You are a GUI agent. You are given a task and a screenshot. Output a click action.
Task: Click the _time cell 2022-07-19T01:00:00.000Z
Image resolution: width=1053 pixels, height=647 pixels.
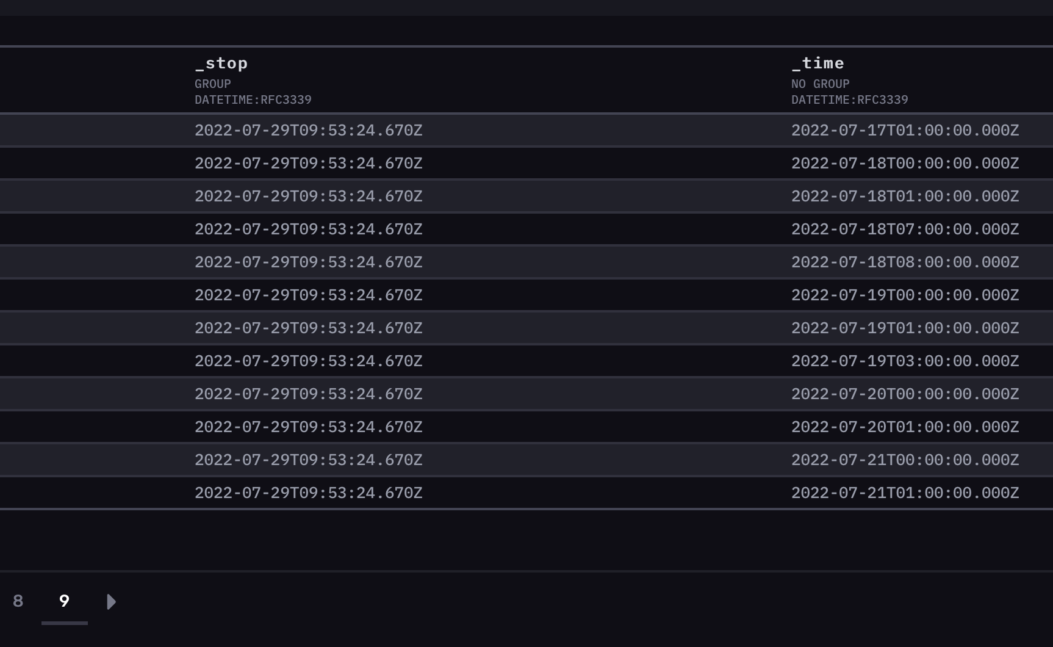click(905, 328)
